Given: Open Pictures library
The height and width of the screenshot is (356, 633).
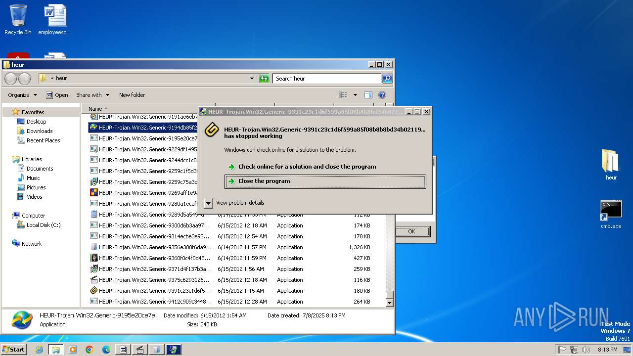Looking at the screenshot, I should (x=36, y=187).
